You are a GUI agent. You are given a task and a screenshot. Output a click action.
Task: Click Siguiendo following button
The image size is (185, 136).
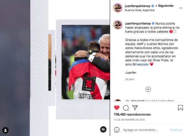(166, 6)
